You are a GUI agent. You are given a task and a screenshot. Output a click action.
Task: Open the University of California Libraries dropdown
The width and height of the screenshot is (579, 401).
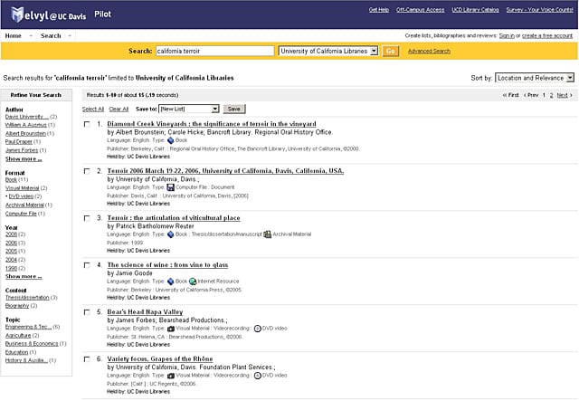coord(328,52)
